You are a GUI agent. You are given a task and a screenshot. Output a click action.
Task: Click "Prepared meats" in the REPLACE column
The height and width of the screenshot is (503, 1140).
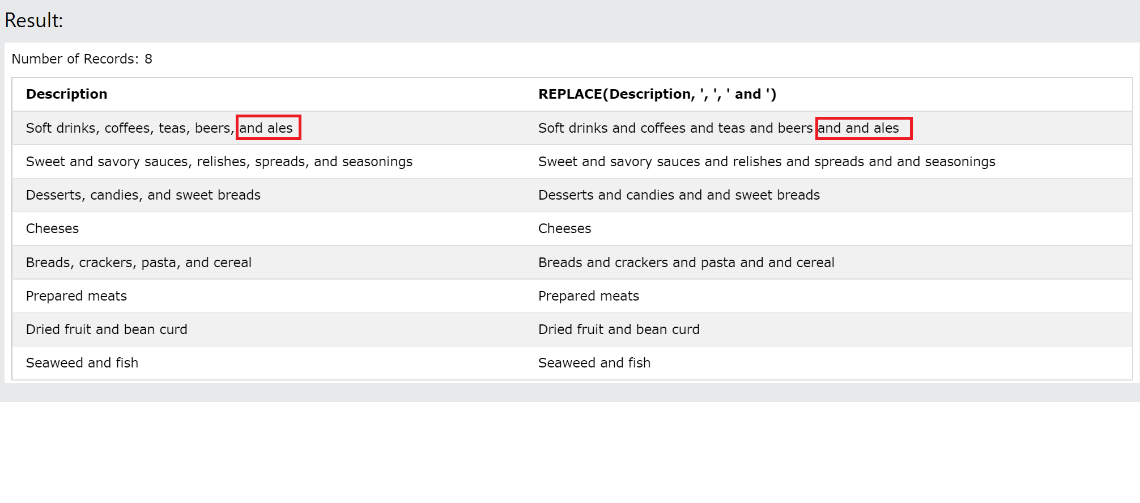[588, 296]
